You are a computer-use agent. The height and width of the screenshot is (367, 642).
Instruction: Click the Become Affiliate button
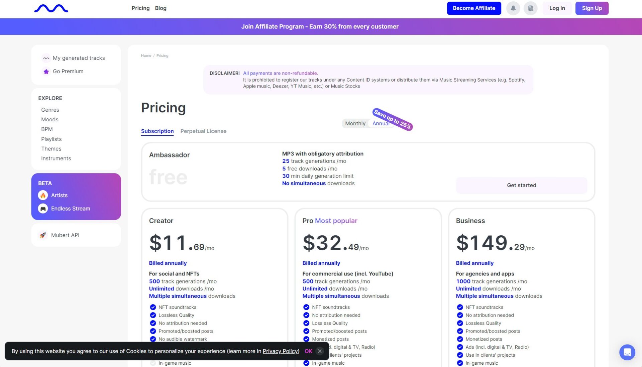pyautogui.click(x=474, y=8)
